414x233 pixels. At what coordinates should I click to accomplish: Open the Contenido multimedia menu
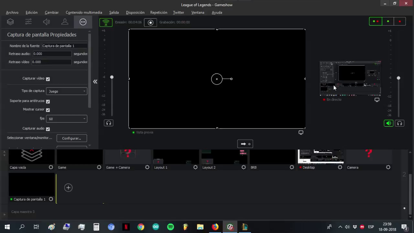tap(84, 12)
